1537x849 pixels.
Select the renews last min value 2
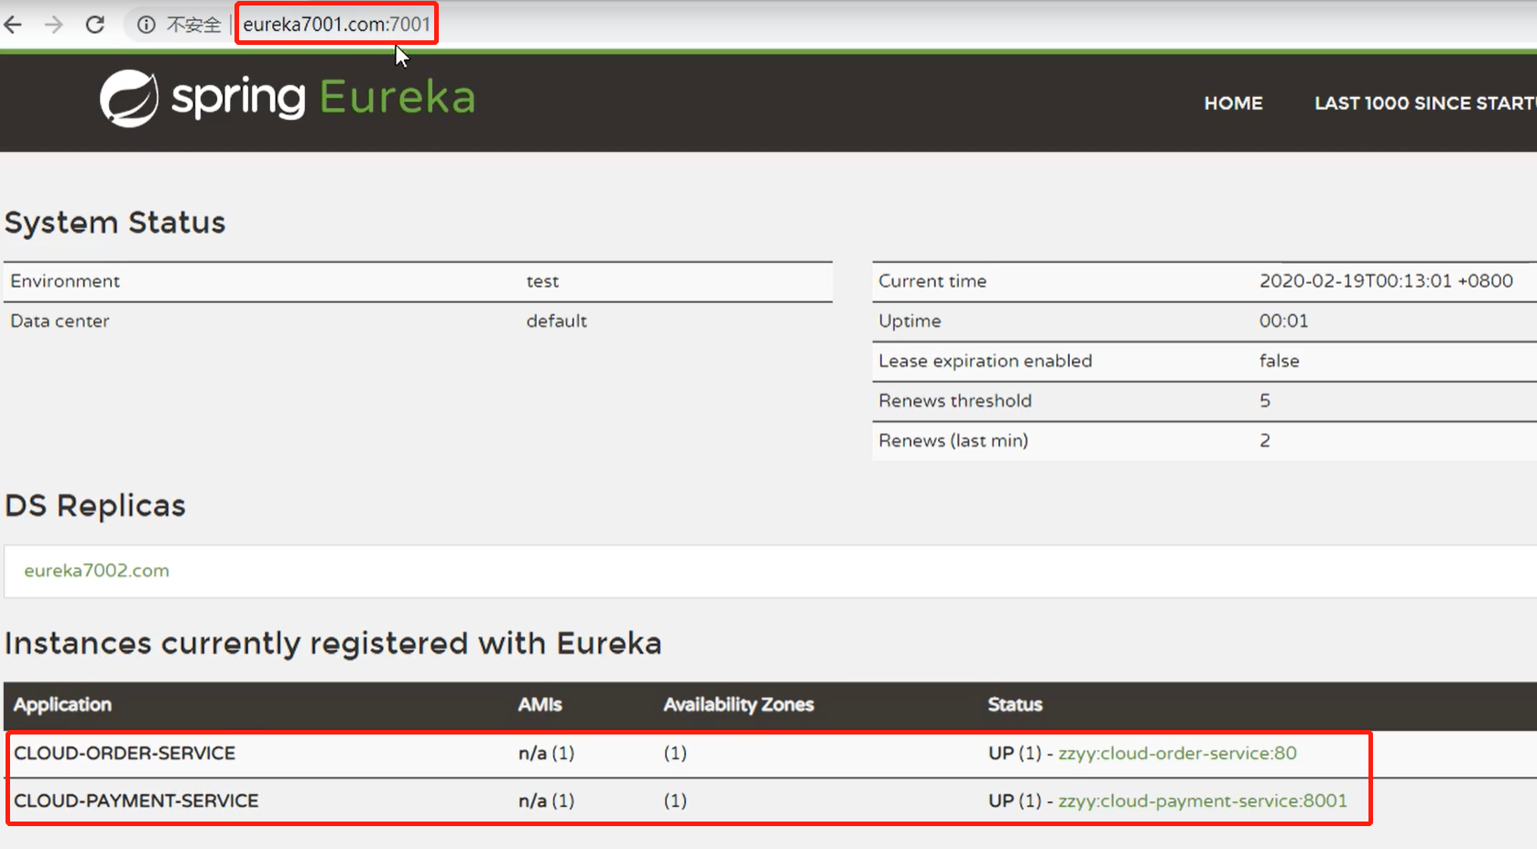click(1265, 441)
